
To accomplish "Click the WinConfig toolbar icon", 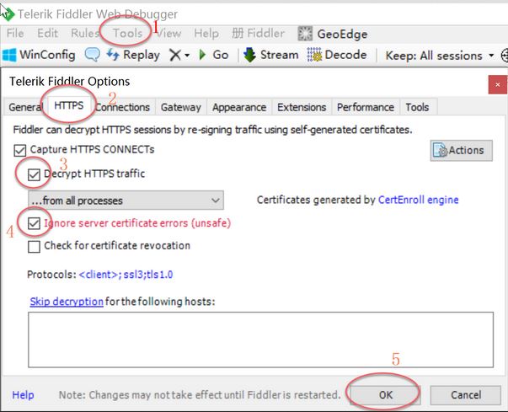I will pos(10,55).
